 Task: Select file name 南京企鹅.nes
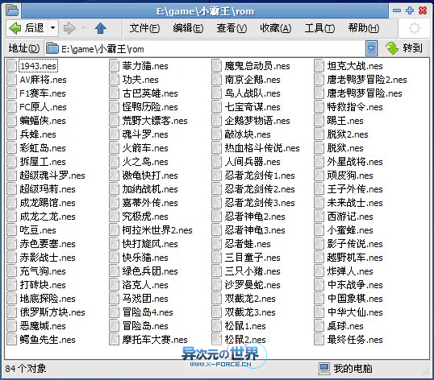point(252,80)
